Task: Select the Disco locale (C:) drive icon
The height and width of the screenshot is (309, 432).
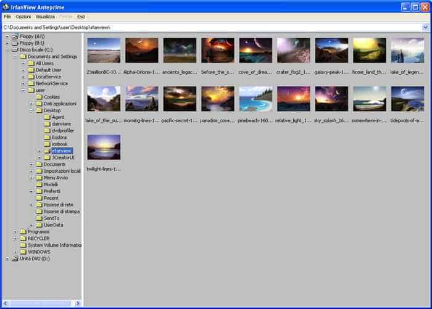Action: (15, 50)
